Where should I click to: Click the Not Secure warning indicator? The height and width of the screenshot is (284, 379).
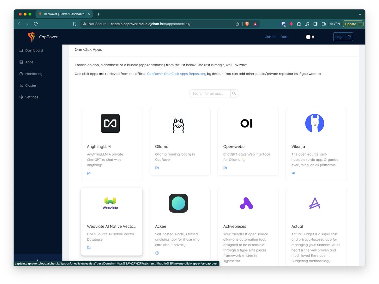[x=95, y=24]
